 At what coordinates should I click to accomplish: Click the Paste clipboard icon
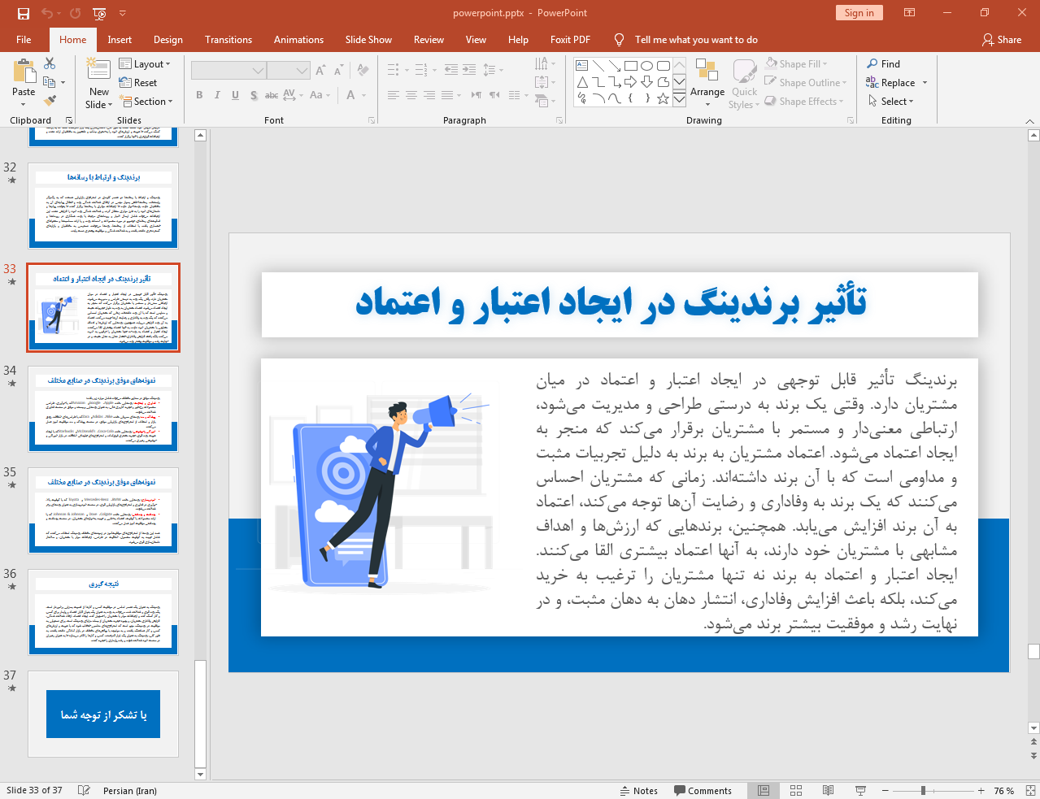(x=24, y=72)
